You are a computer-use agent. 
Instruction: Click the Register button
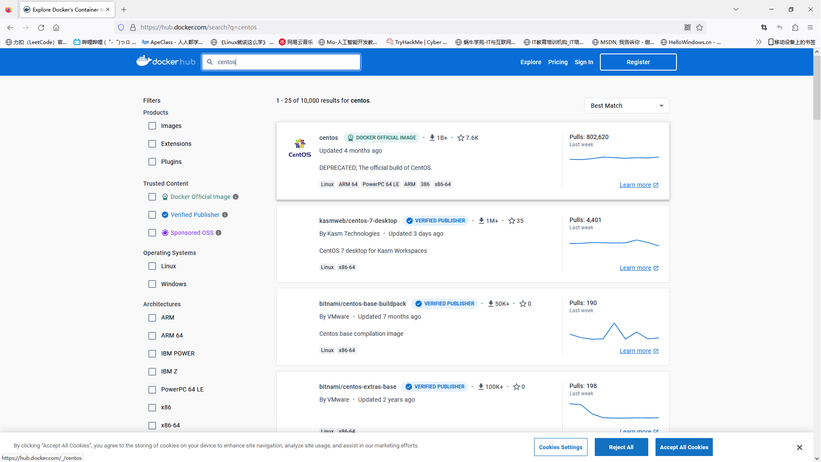[638, 62]
